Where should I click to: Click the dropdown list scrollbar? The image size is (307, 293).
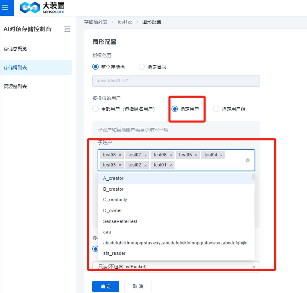tap(253, 177)
